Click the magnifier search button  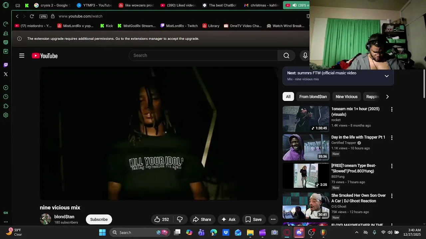coord(286,55)
